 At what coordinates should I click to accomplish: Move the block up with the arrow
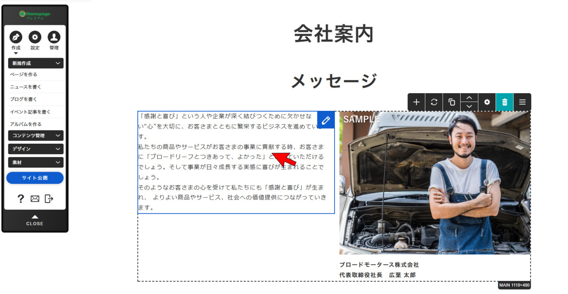point(469,98)
